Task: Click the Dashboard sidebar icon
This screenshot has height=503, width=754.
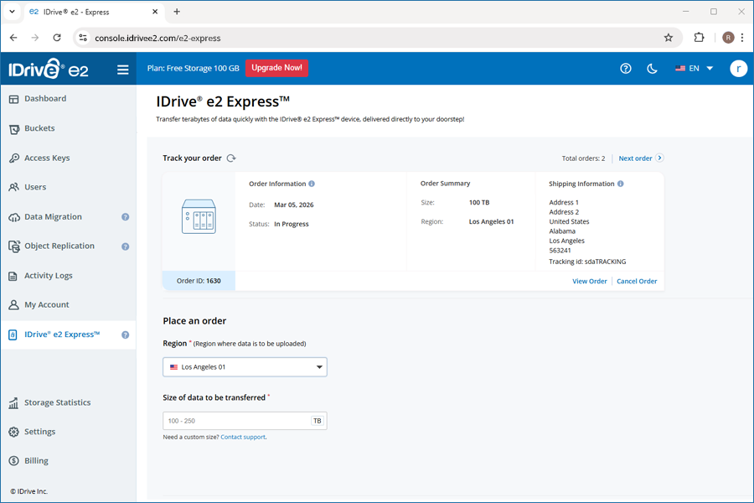Action: point(14,99)
